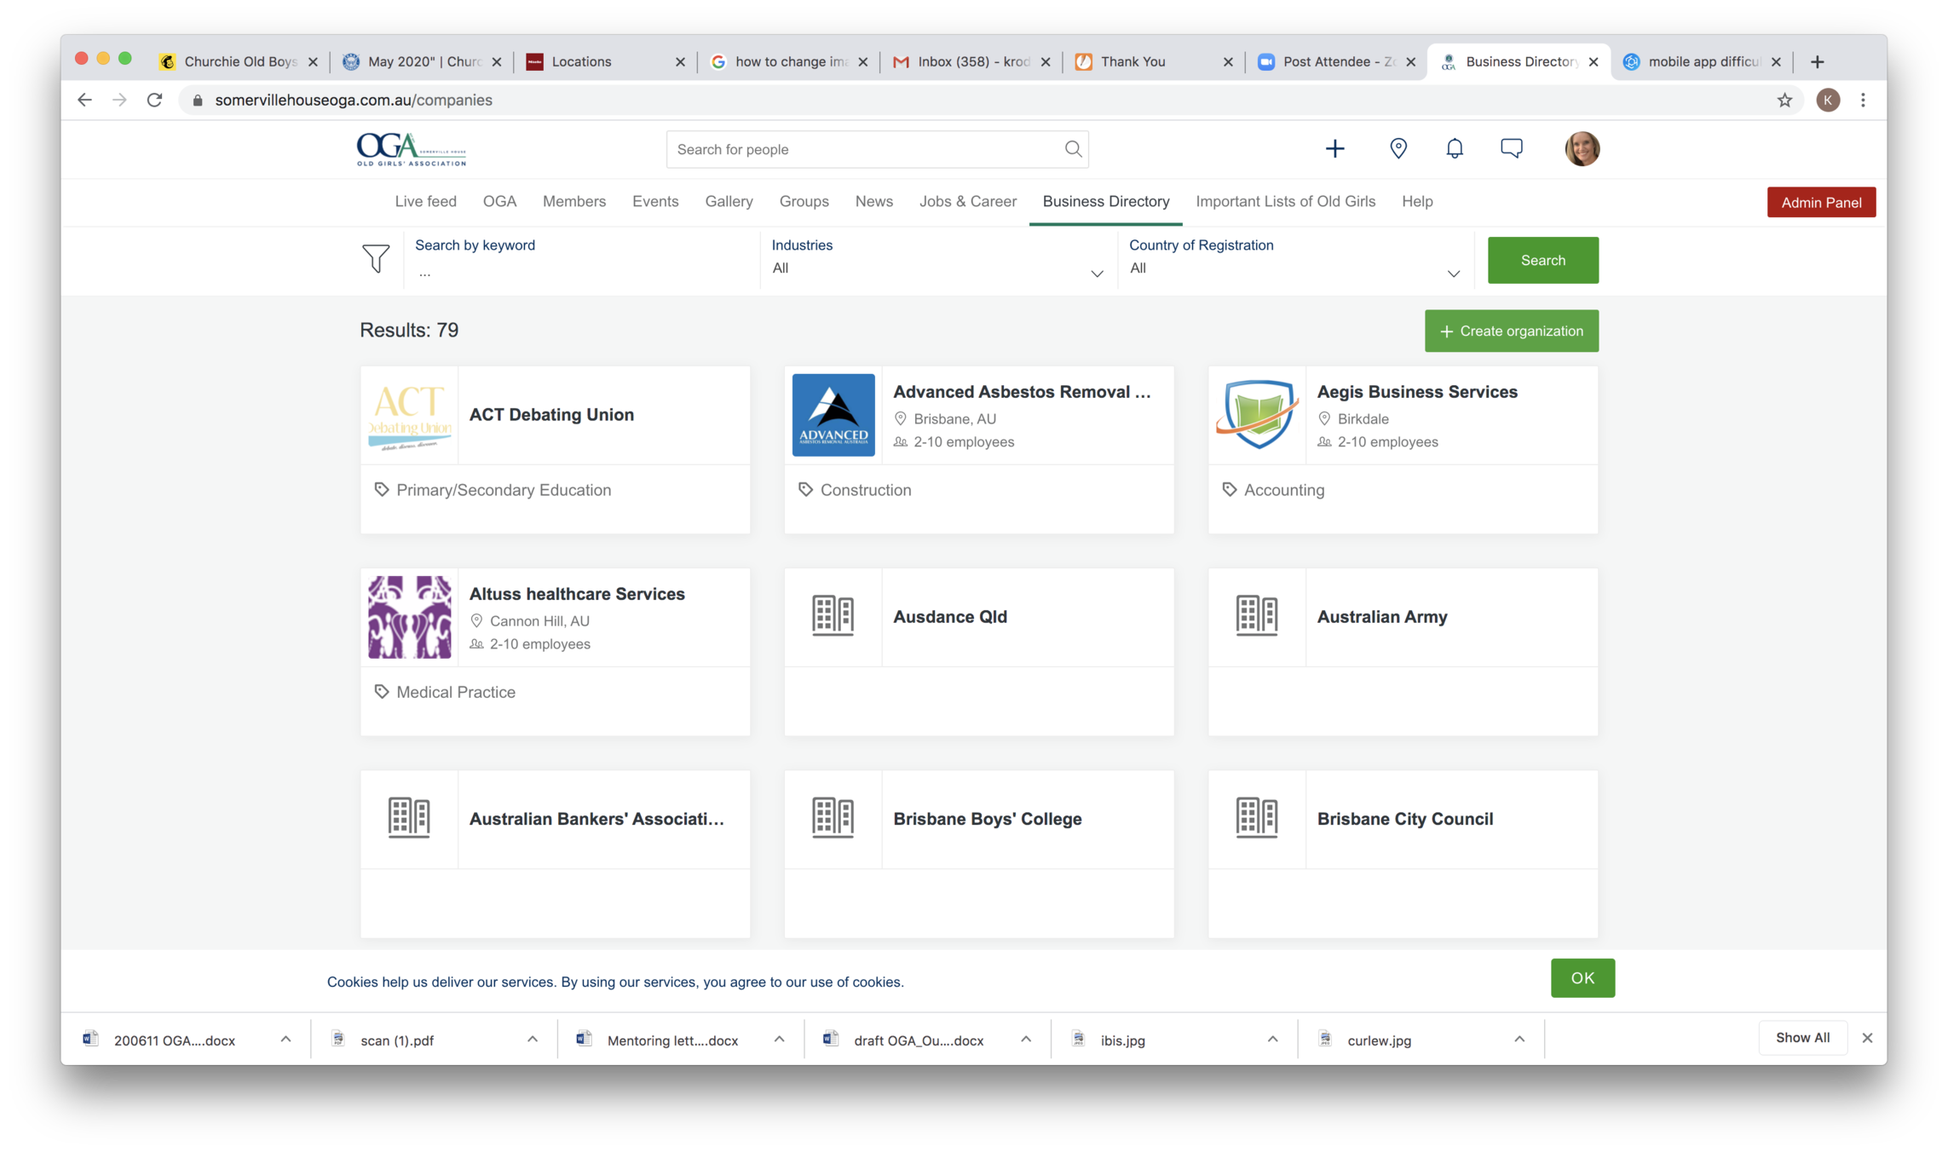
Task: Click the green Search button
Action: click(x=1542, y=261)
